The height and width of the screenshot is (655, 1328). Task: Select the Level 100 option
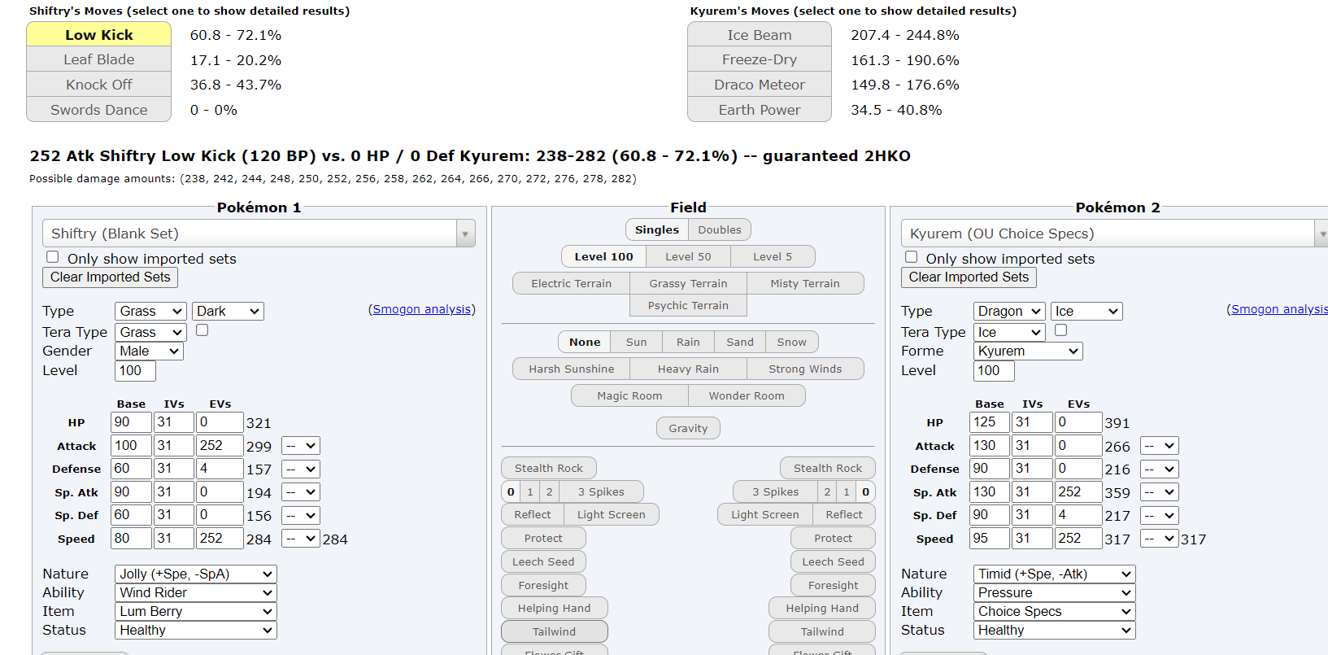603,256
